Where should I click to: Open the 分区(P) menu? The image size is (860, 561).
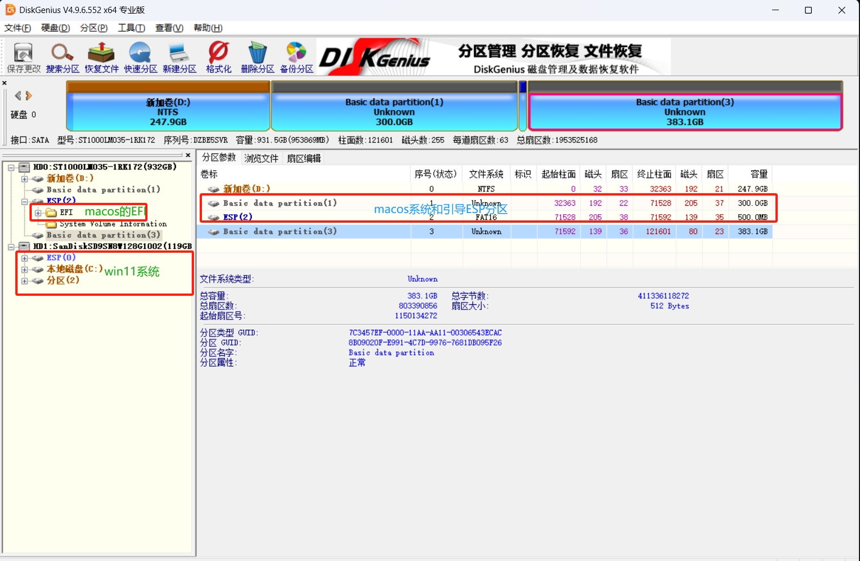point(94,28)
